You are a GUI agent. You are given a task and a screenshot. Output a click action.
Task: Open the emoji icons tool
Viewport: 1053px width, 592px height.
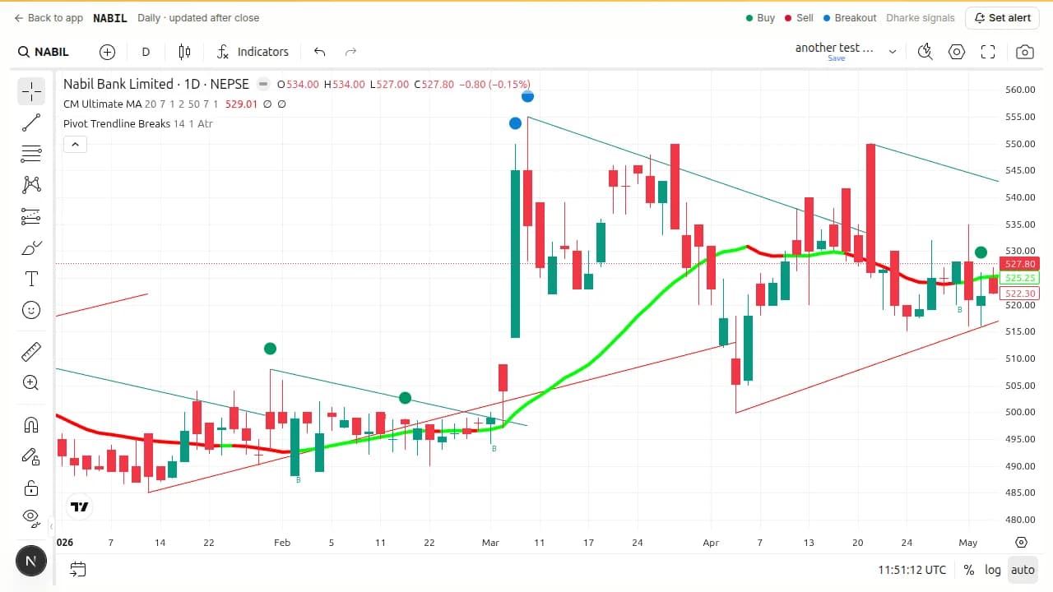(x=31, y=310)
